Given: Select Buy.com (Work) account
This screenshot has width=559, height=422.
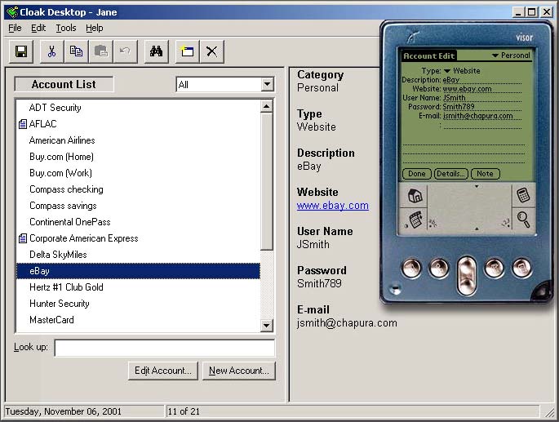Looking at the screenshot, I should [139, 173].
